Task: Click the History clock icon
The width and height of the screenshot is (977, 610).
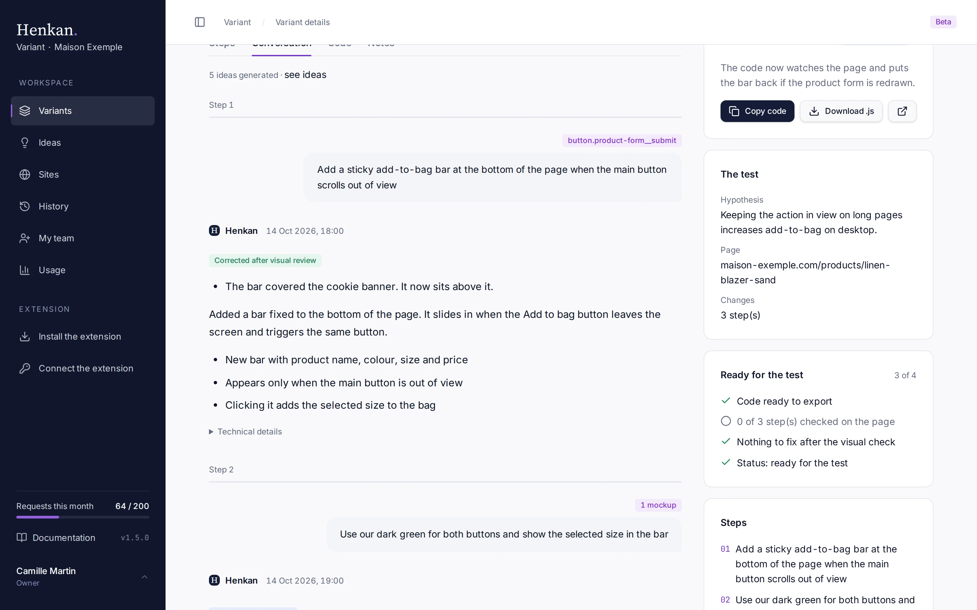Action: pos(25,206)
